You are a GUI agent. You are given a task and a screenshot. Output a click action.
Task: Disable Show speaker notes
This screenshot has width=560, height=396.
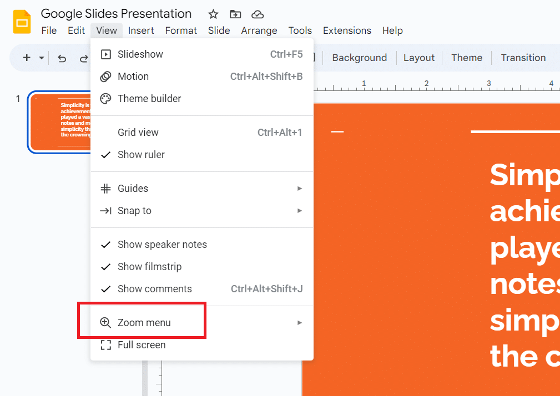[x=162, y=244]
